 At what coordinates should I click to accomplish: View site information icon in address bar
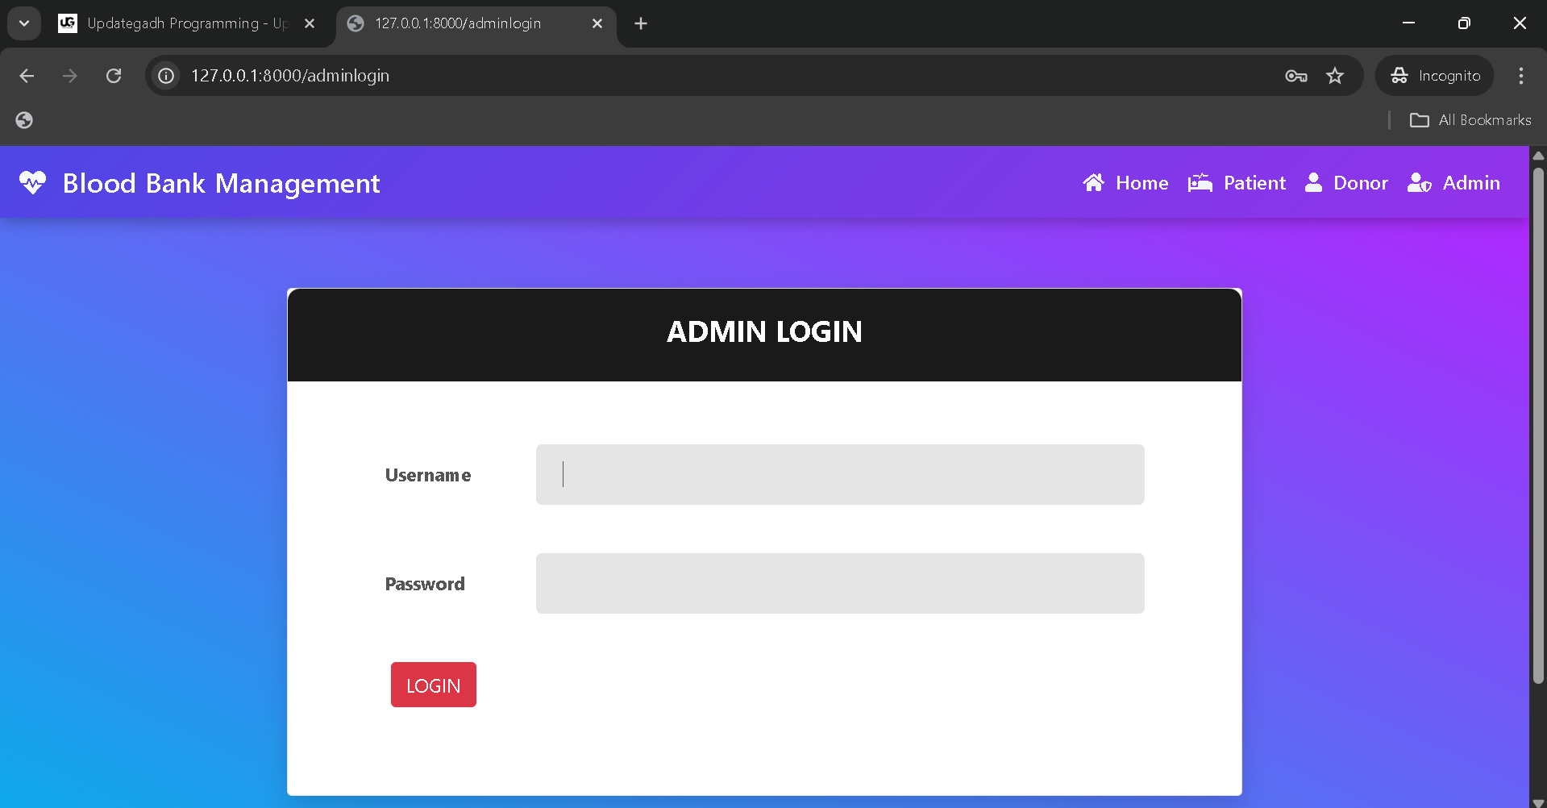(166, 76)
